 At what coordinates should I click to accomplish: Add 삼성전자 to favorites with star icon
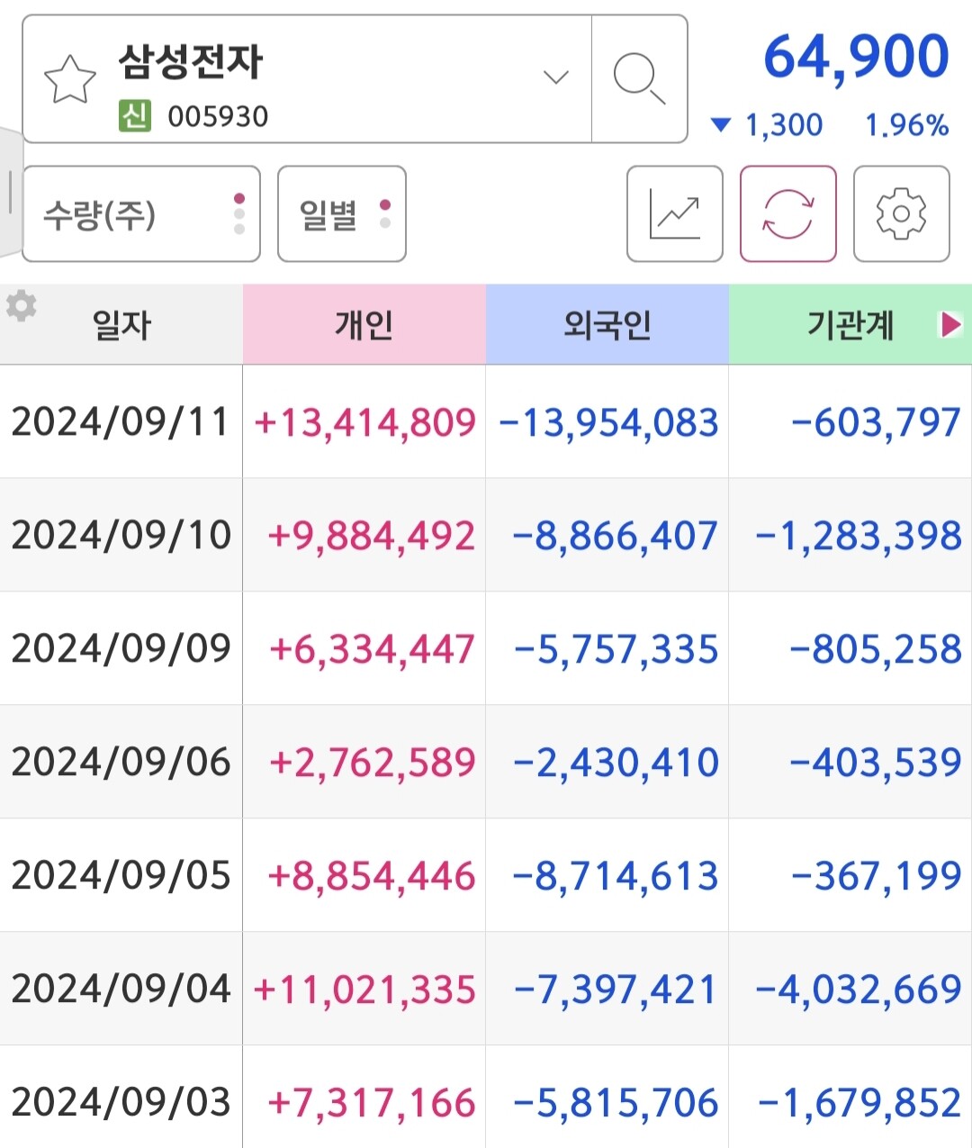(70, 79)
